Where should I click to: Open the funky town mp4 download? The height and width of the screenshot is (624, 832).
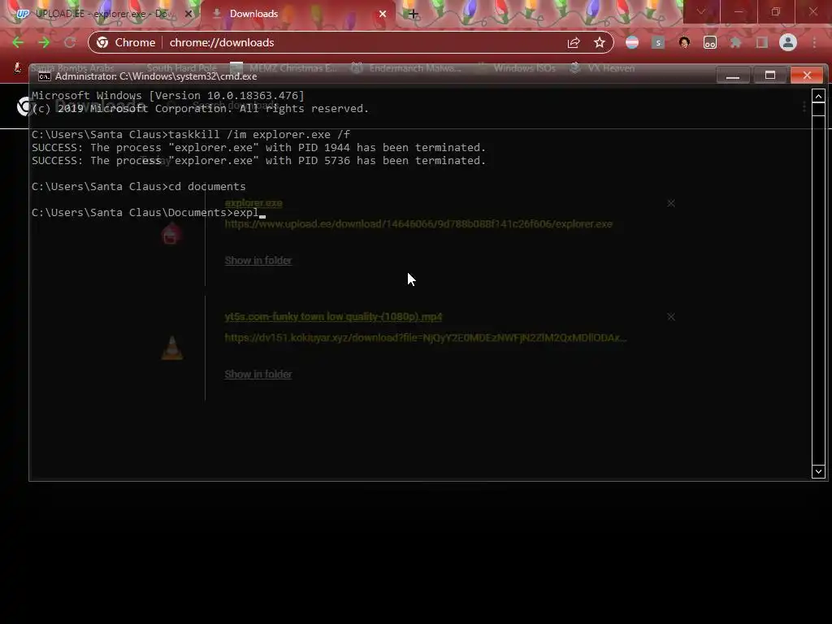[x=333, y=317]
